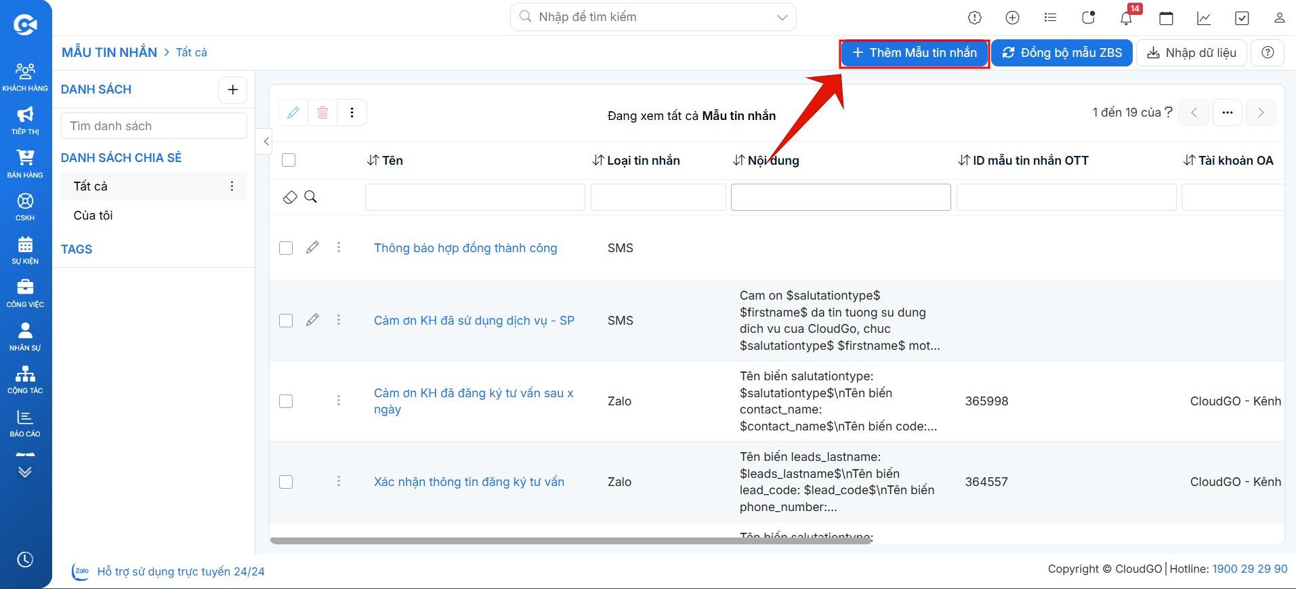
Task: Go to previous page arrow
Action: coord(1194,113)
